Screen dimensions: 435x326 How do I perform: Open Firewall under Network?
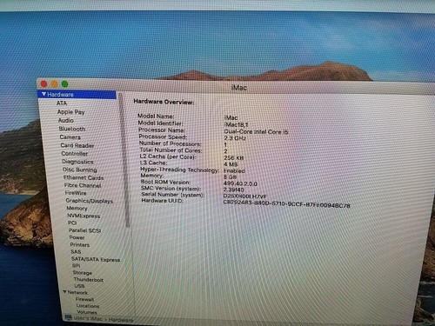point(84,299)
